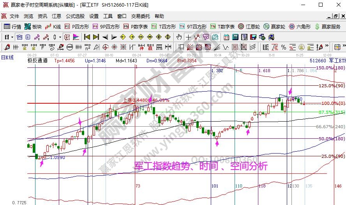Click the calculator icon in toolbar

[x=235, y=37]
